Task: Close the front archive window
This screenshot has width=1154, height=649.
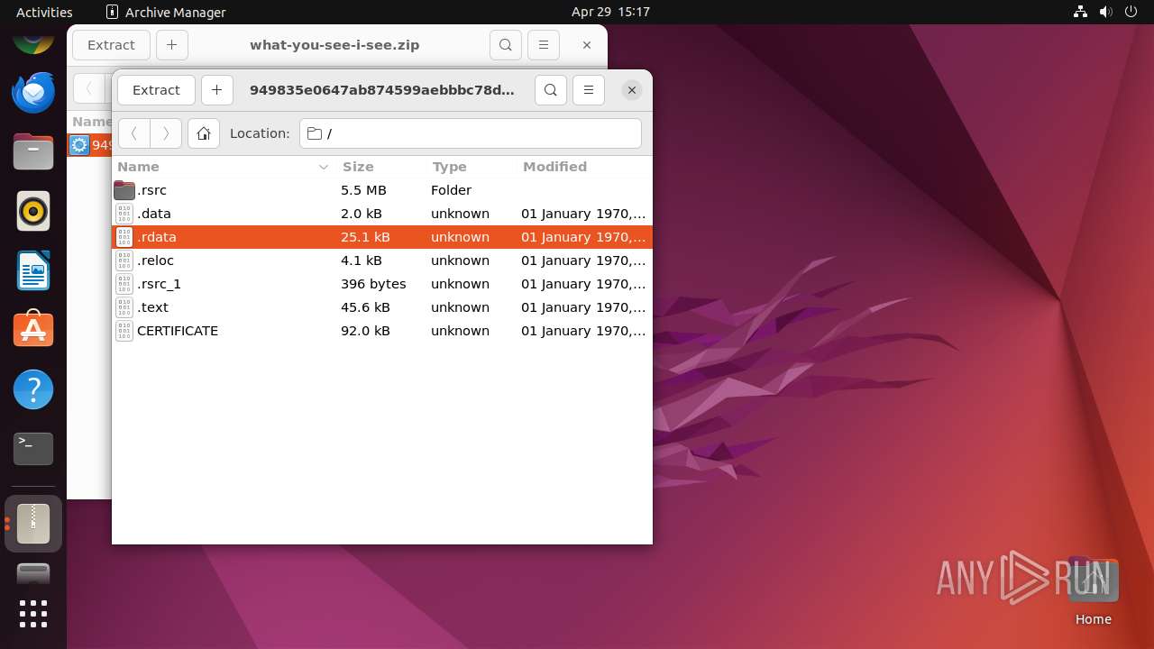Action: (632, 90)
